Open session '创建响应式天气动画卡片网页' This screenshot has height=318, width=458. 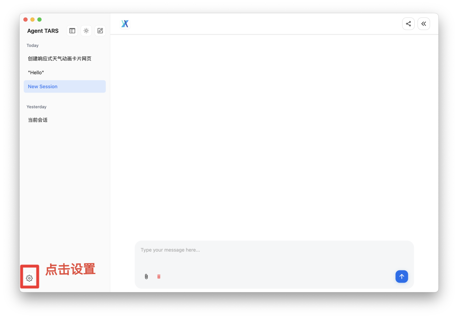point(65,59)
